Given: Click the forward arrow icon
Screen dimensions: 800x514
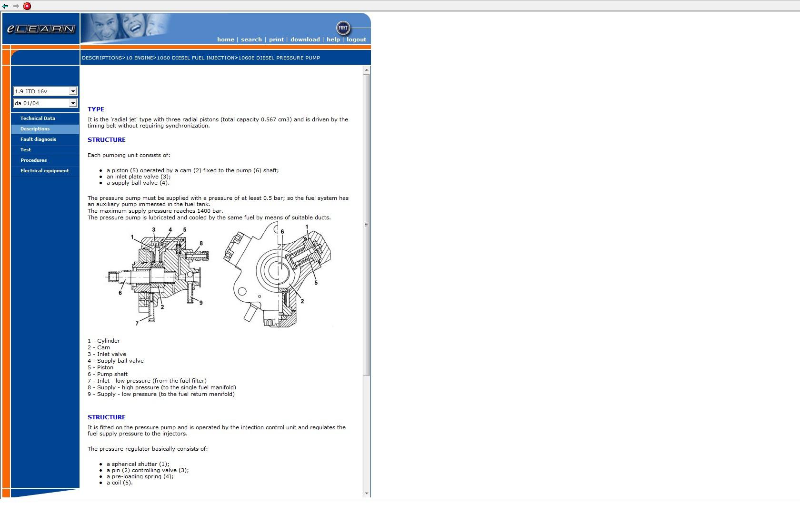Looking at the screenshot, I should click(16, 6).
